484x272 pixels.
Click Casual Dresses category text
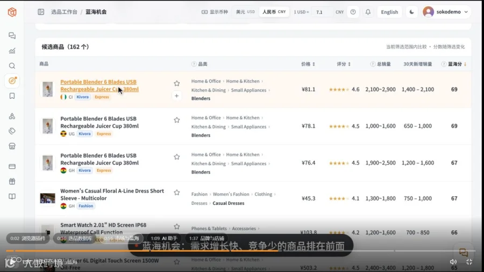click(x=229, y=203)
